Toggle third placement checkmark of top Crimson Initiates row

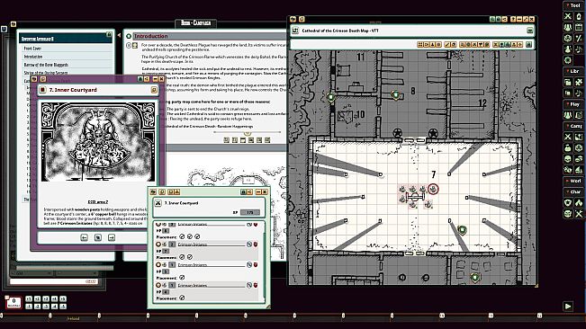click(197, 237)
